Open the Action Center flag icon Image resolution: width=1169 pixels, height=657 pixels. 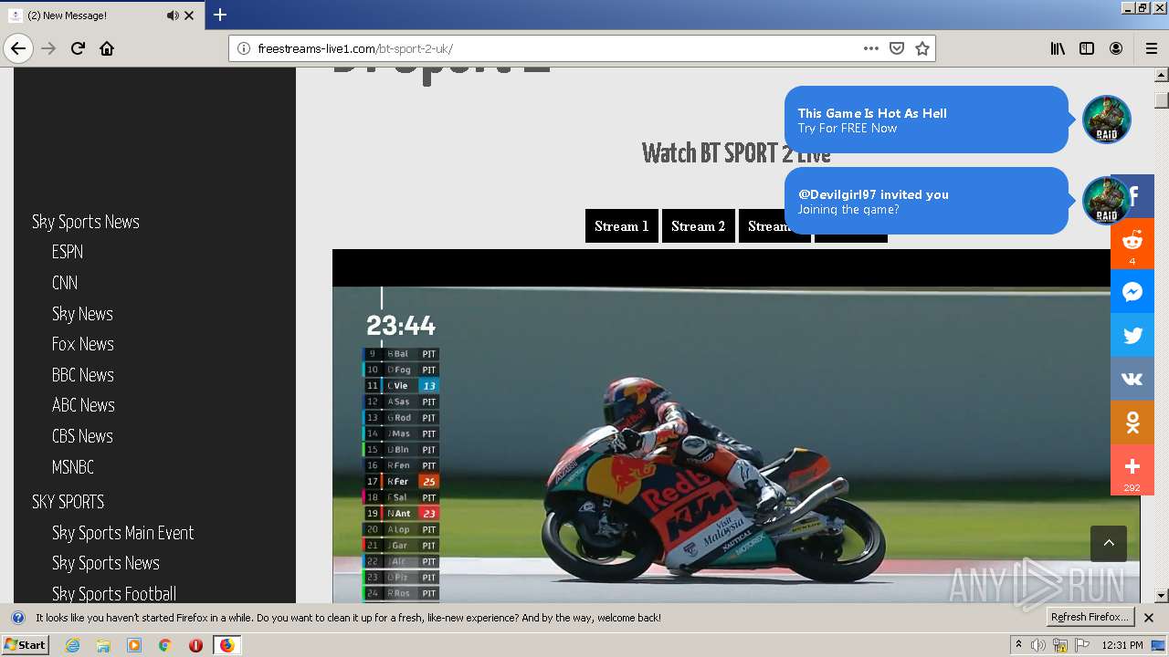pyautogui.click(x=1082, y=645)
